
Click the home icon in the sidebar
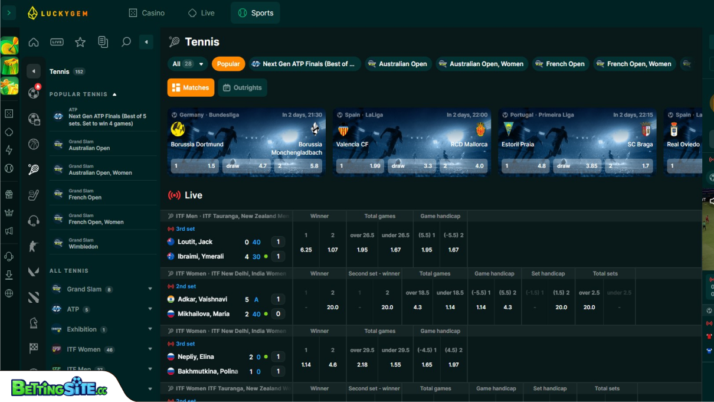[34, 42]
